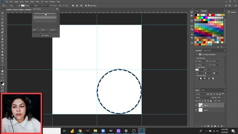The height and width of the screenshot is (134, 238).
Task: Add layer mask icon
Action: tap(208, 126)
